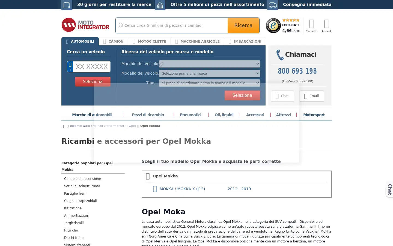Viewport: 393px width, 246px height.
Task: Switch to the MACCHINE AGRICOLE tab
Action: coord(197,42)
